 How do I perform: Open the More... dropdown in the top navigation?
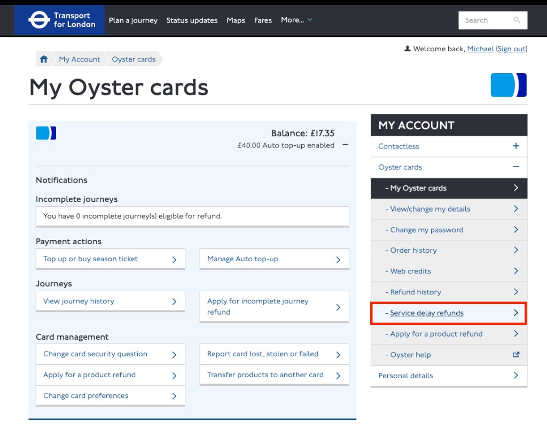click(296, 20)
